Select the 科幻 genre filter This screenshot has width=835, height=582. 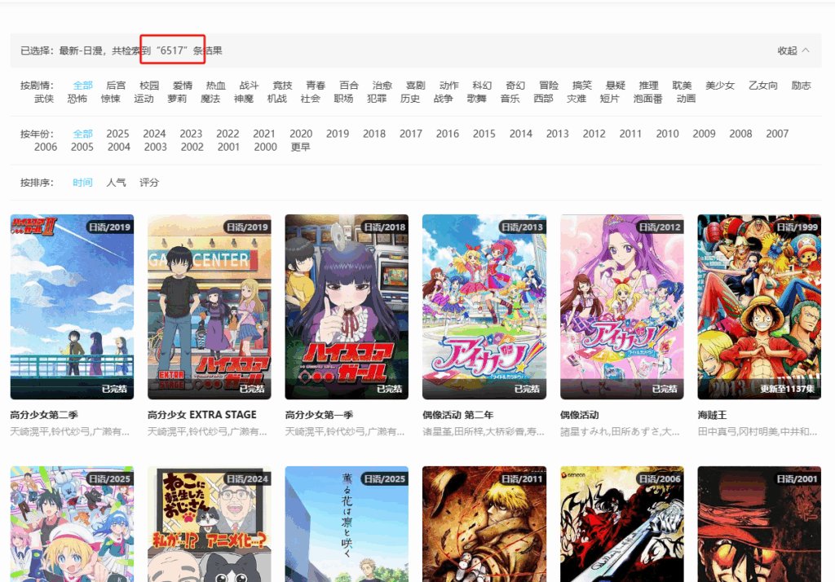click(482, 86)
